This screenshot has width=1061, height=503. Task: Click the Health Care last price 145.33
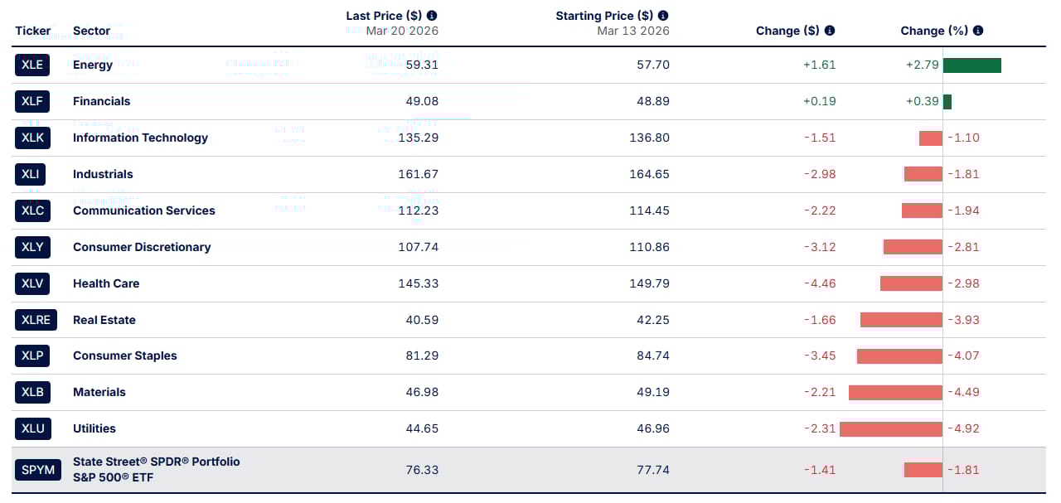(418, 283)
